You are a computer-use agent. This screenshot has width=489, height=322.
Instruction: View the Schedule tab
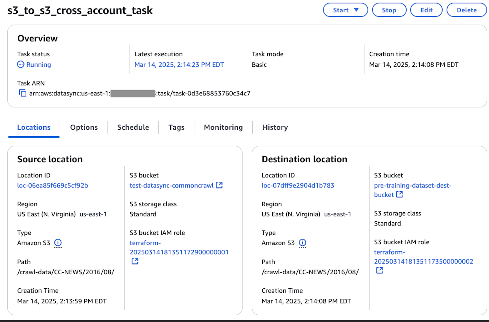click(x=133, y=127)
